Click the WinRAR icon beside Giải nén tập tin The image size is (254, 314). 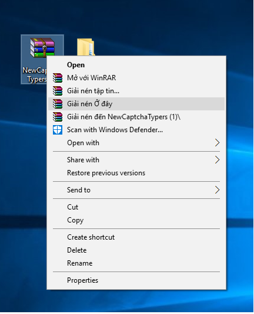click(x=58, y=91)
